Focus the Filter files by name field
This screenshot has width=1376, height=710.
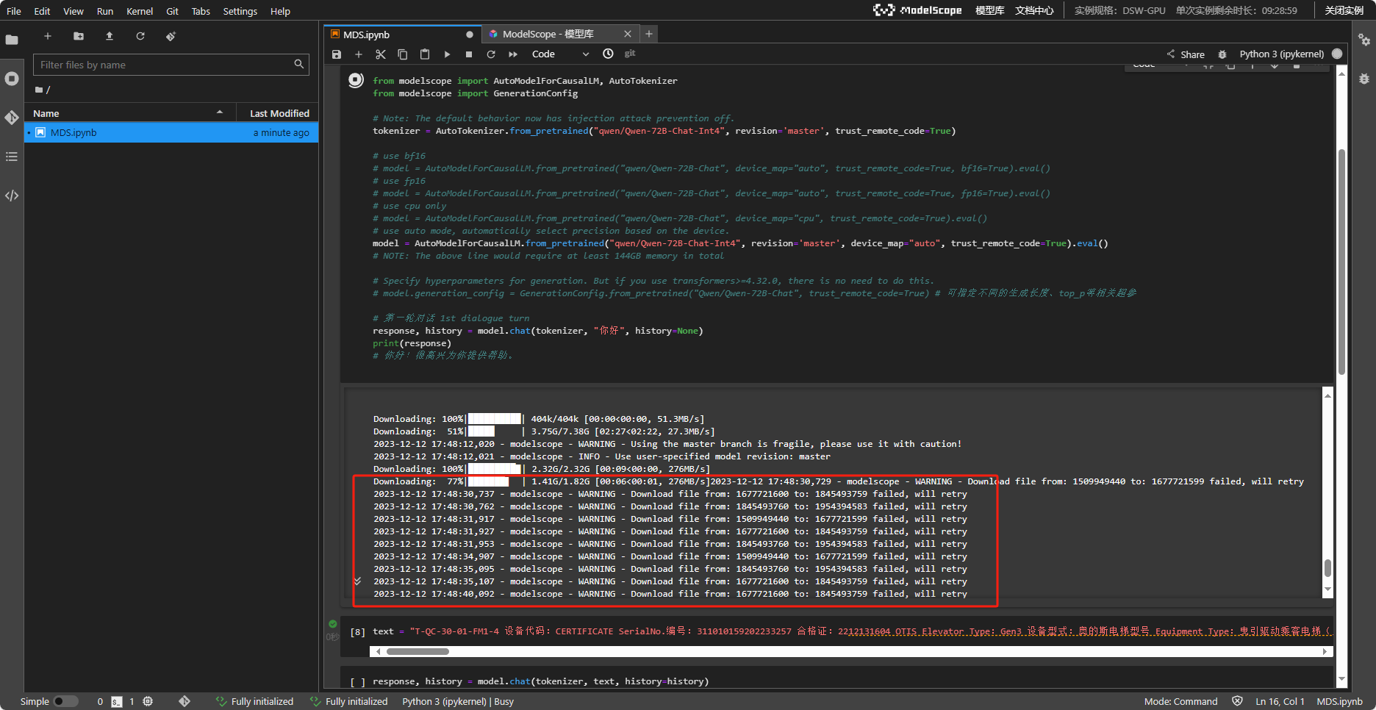point(171,65)
